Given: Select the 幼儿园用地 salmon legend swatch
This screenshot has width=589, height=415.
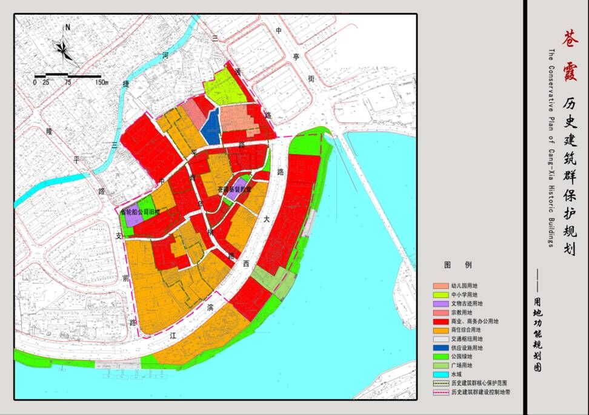Looking at the screenshot, I should (x=440, y=285).
